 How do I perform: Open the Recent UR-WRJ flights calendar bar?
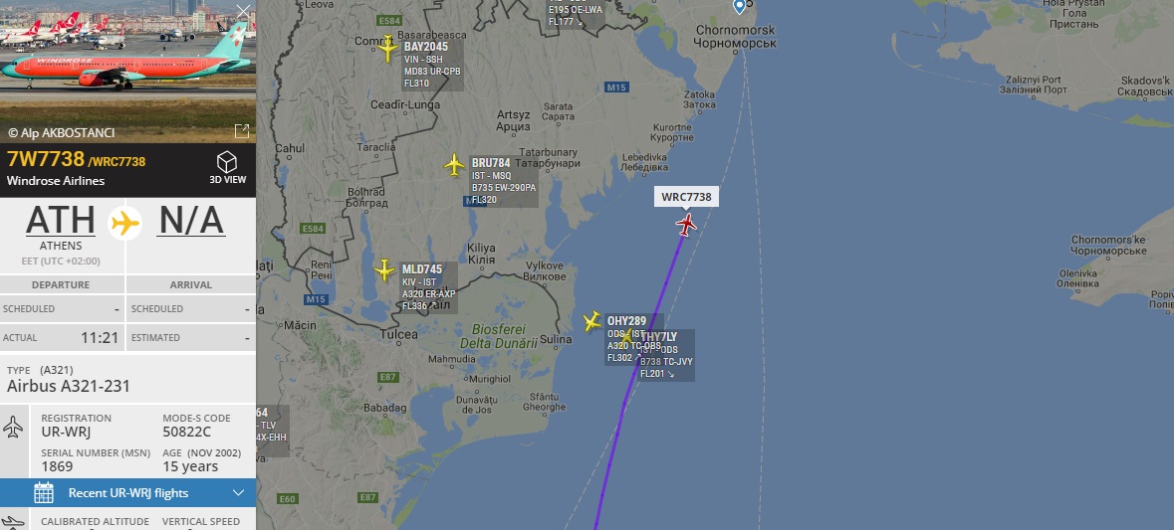128,492
